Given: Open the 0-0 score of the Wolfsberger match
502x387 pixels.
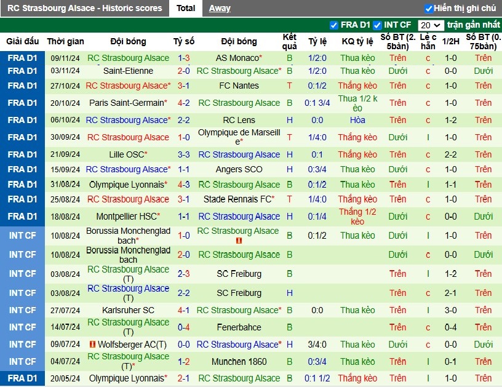Looking at the screenshot, I should 184,345.
